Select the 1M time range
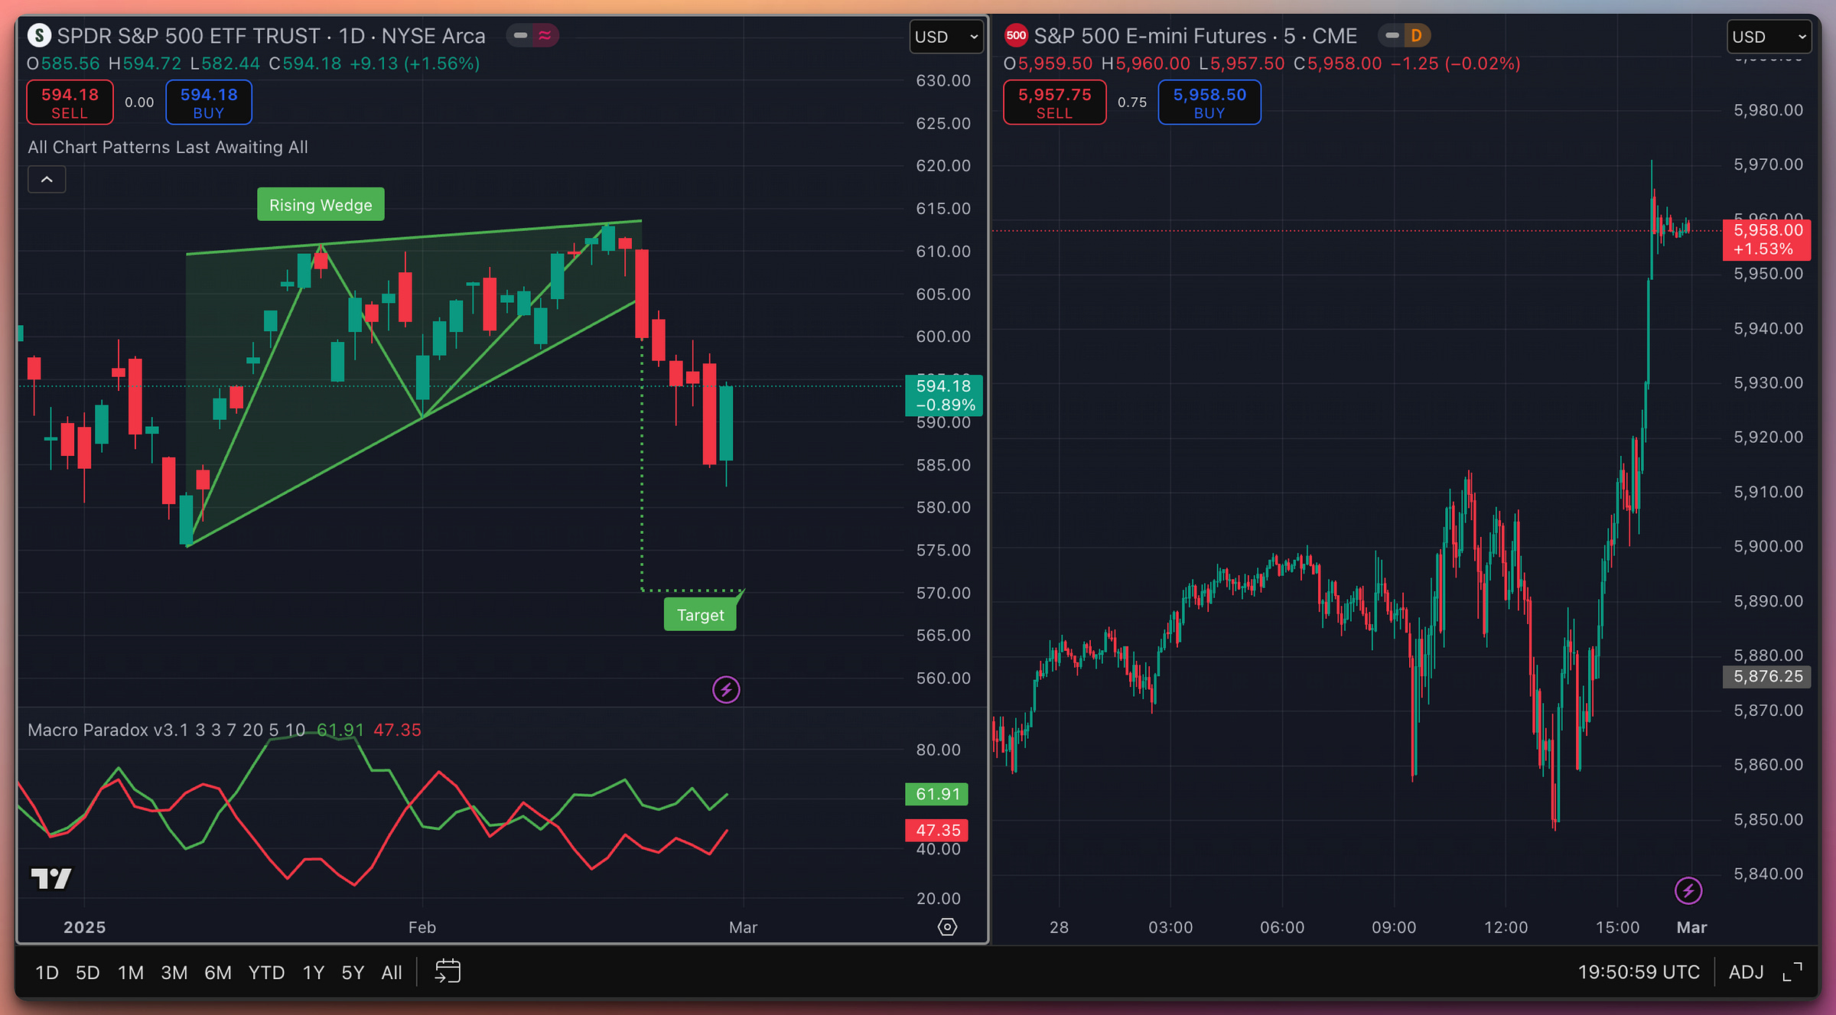Screen dimensions: 1836x1015 [x=131, y=972]
